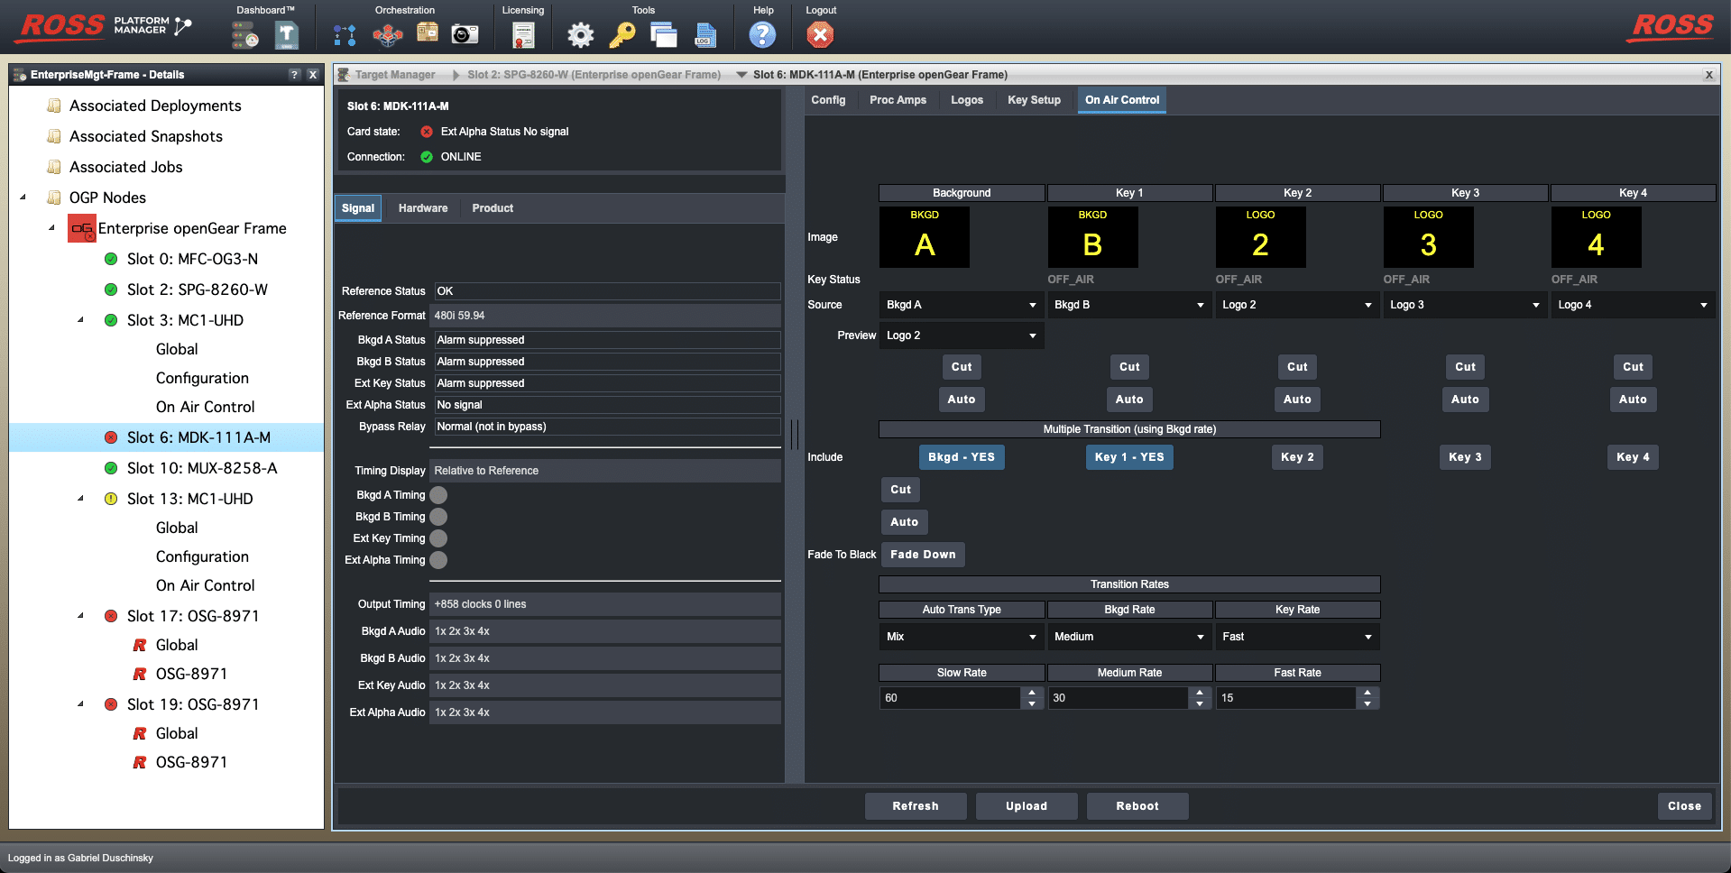
Task: Click the yellow status icon of Slot 13: MC1-UHD
Action: (x=111, y=499)
